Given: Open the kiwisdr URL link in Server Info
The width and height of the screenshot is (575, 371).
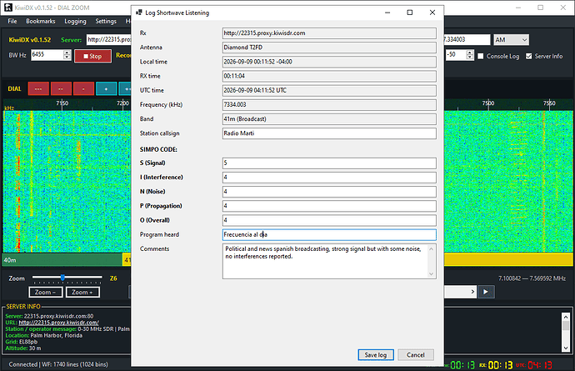Looking at the screenshot, I should (x=58, y=323).
